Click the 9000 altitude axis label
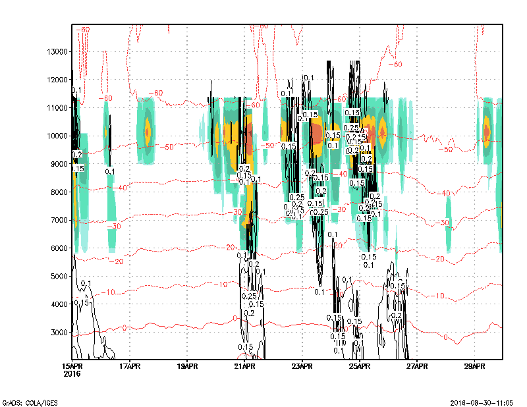Image resolution: width=527 pixels, height=407 pixels. pyautogui.click(x=59, y=164)
